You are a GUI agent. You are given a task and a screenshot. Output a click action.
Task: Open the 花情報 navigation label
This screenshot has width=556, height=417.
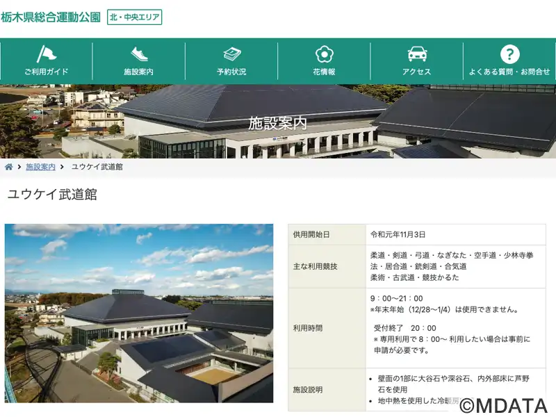(324, 72)
